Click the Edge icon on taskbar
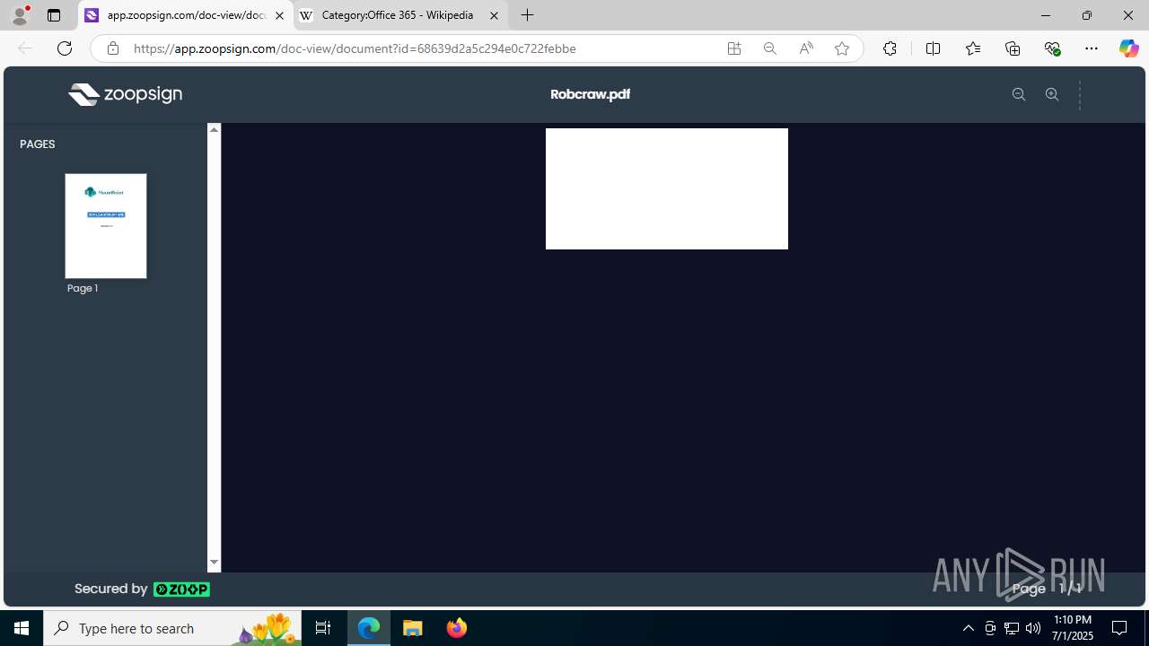 pos(369,628)
